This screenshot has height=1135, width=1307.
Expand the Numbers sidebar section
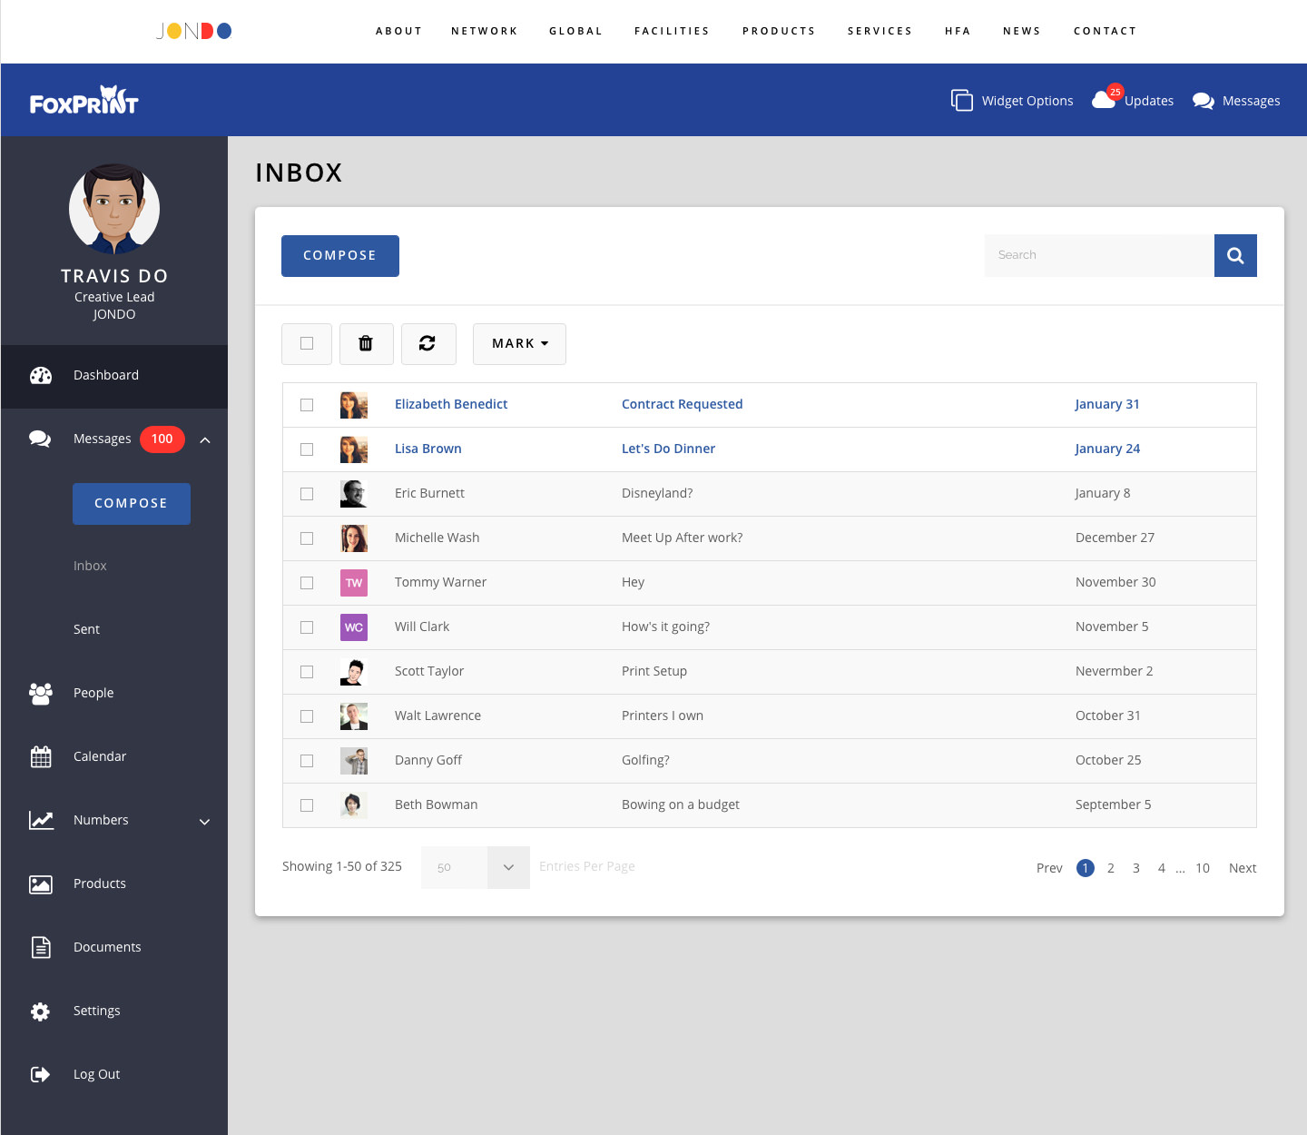pyautogui.click(x=205, y=822)
